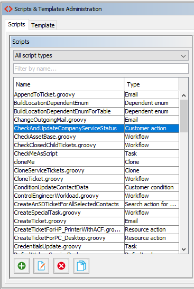Sort by the Type column header

[151, 84]
